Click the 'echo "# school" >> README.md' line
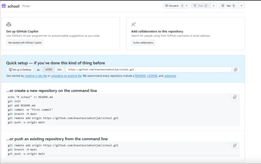This screenshot has height=164, width=261. tap(30, 97)
